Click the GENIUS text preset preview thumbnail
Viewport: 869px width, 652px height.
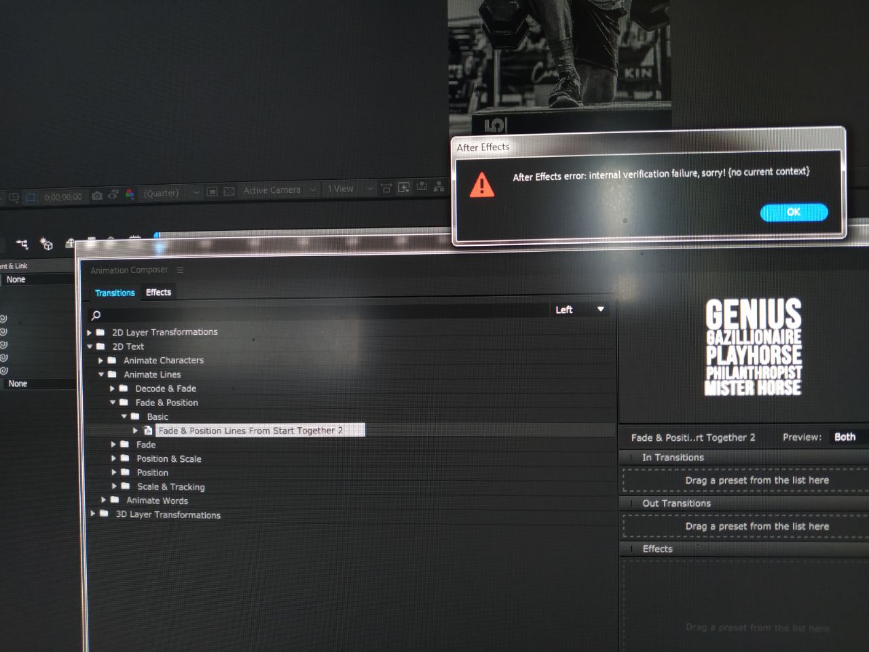(x=754, y=347)
